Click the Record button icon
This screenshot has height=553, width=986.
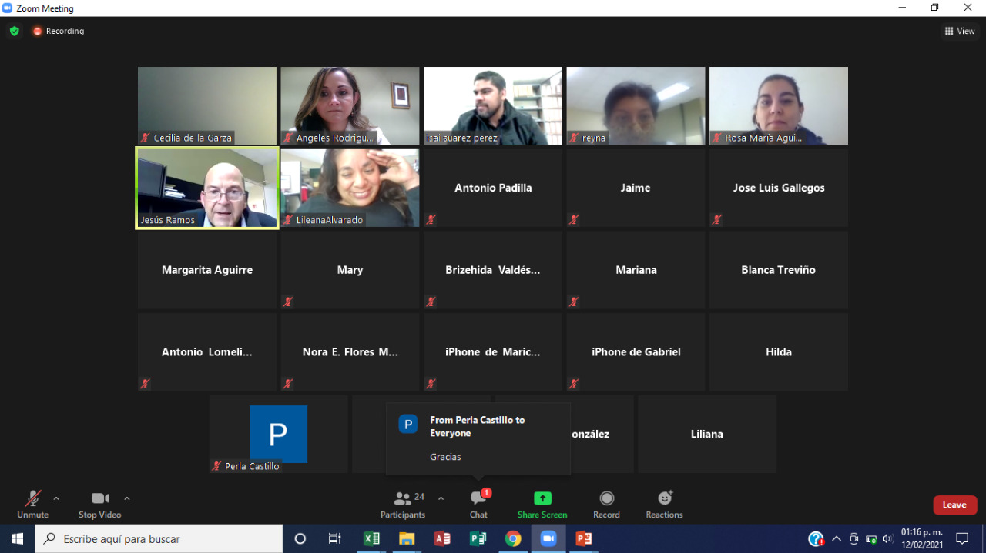(606, 498)
